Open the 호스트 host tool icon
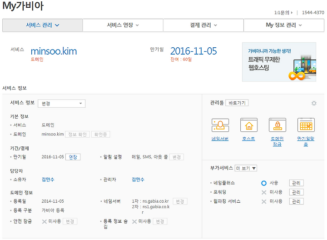This screenshot has width=327, height=240. pyautogui.click(x=248, y=125)
